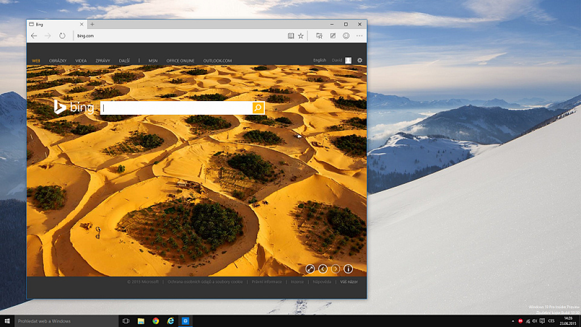This screenshot has width=581, height=327.
Task: Open OFFICE ONLINE link
Action: [x=180, y=61]
